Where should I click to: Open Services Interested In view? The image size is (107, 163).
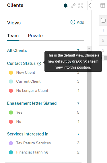[28, 134]
